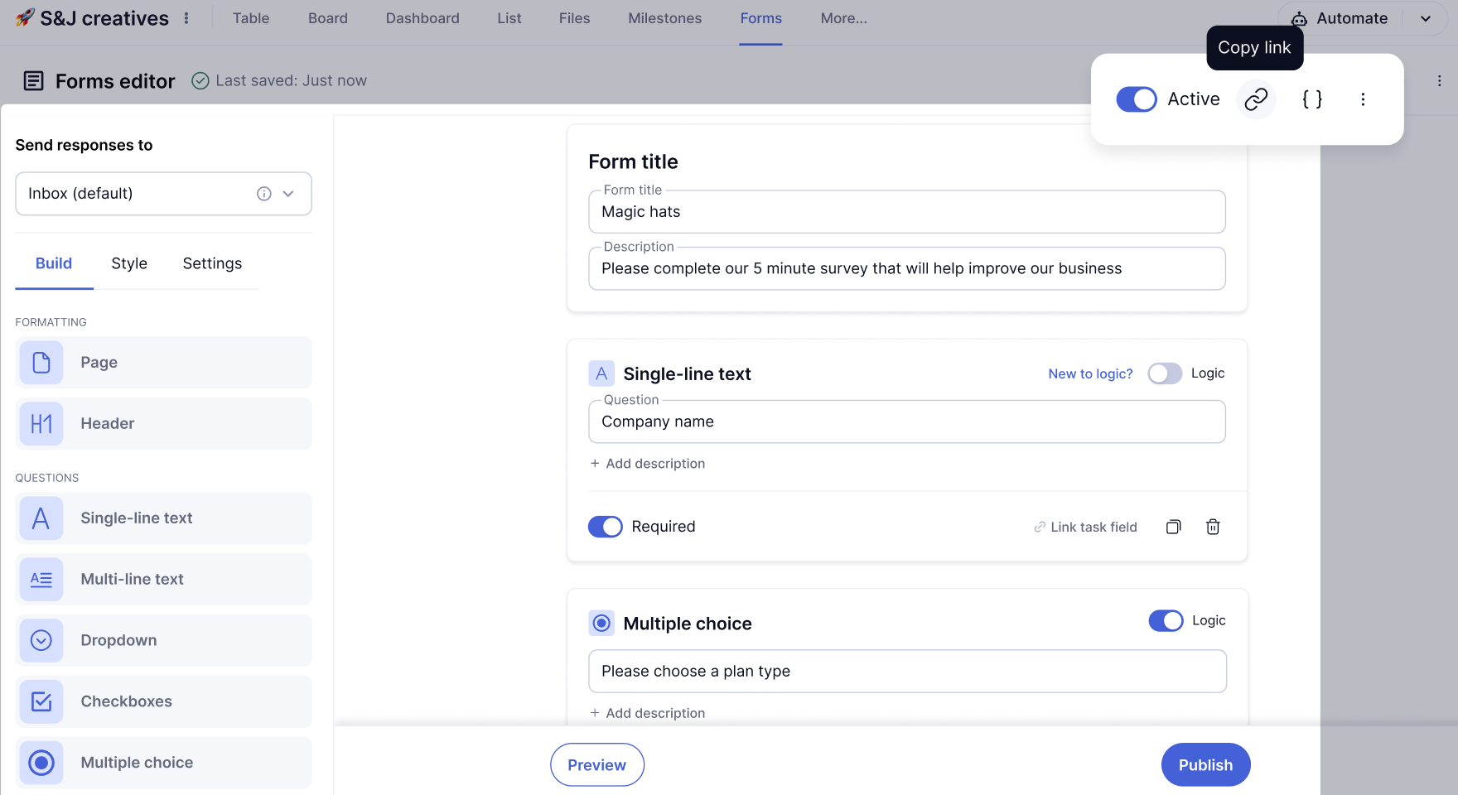Click the Form title input field
The height and width of the screenshot is (795, 1458).
(906, 212)
